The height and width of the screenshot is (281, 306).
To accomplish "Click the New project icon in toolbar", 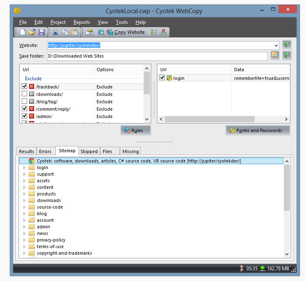I will (23, 32).
